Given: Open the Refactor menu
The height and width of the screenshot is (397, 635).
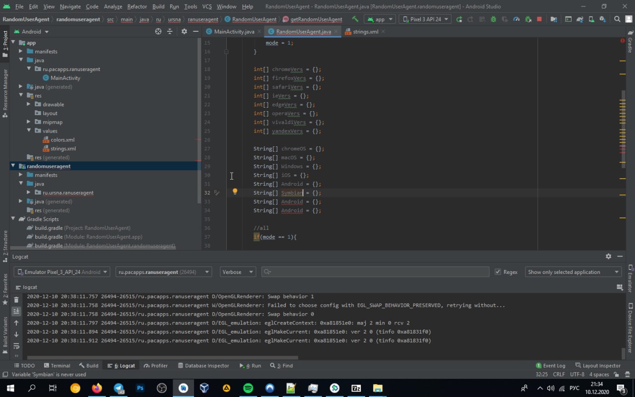Looking at the screenshot, I should (137, 6).
